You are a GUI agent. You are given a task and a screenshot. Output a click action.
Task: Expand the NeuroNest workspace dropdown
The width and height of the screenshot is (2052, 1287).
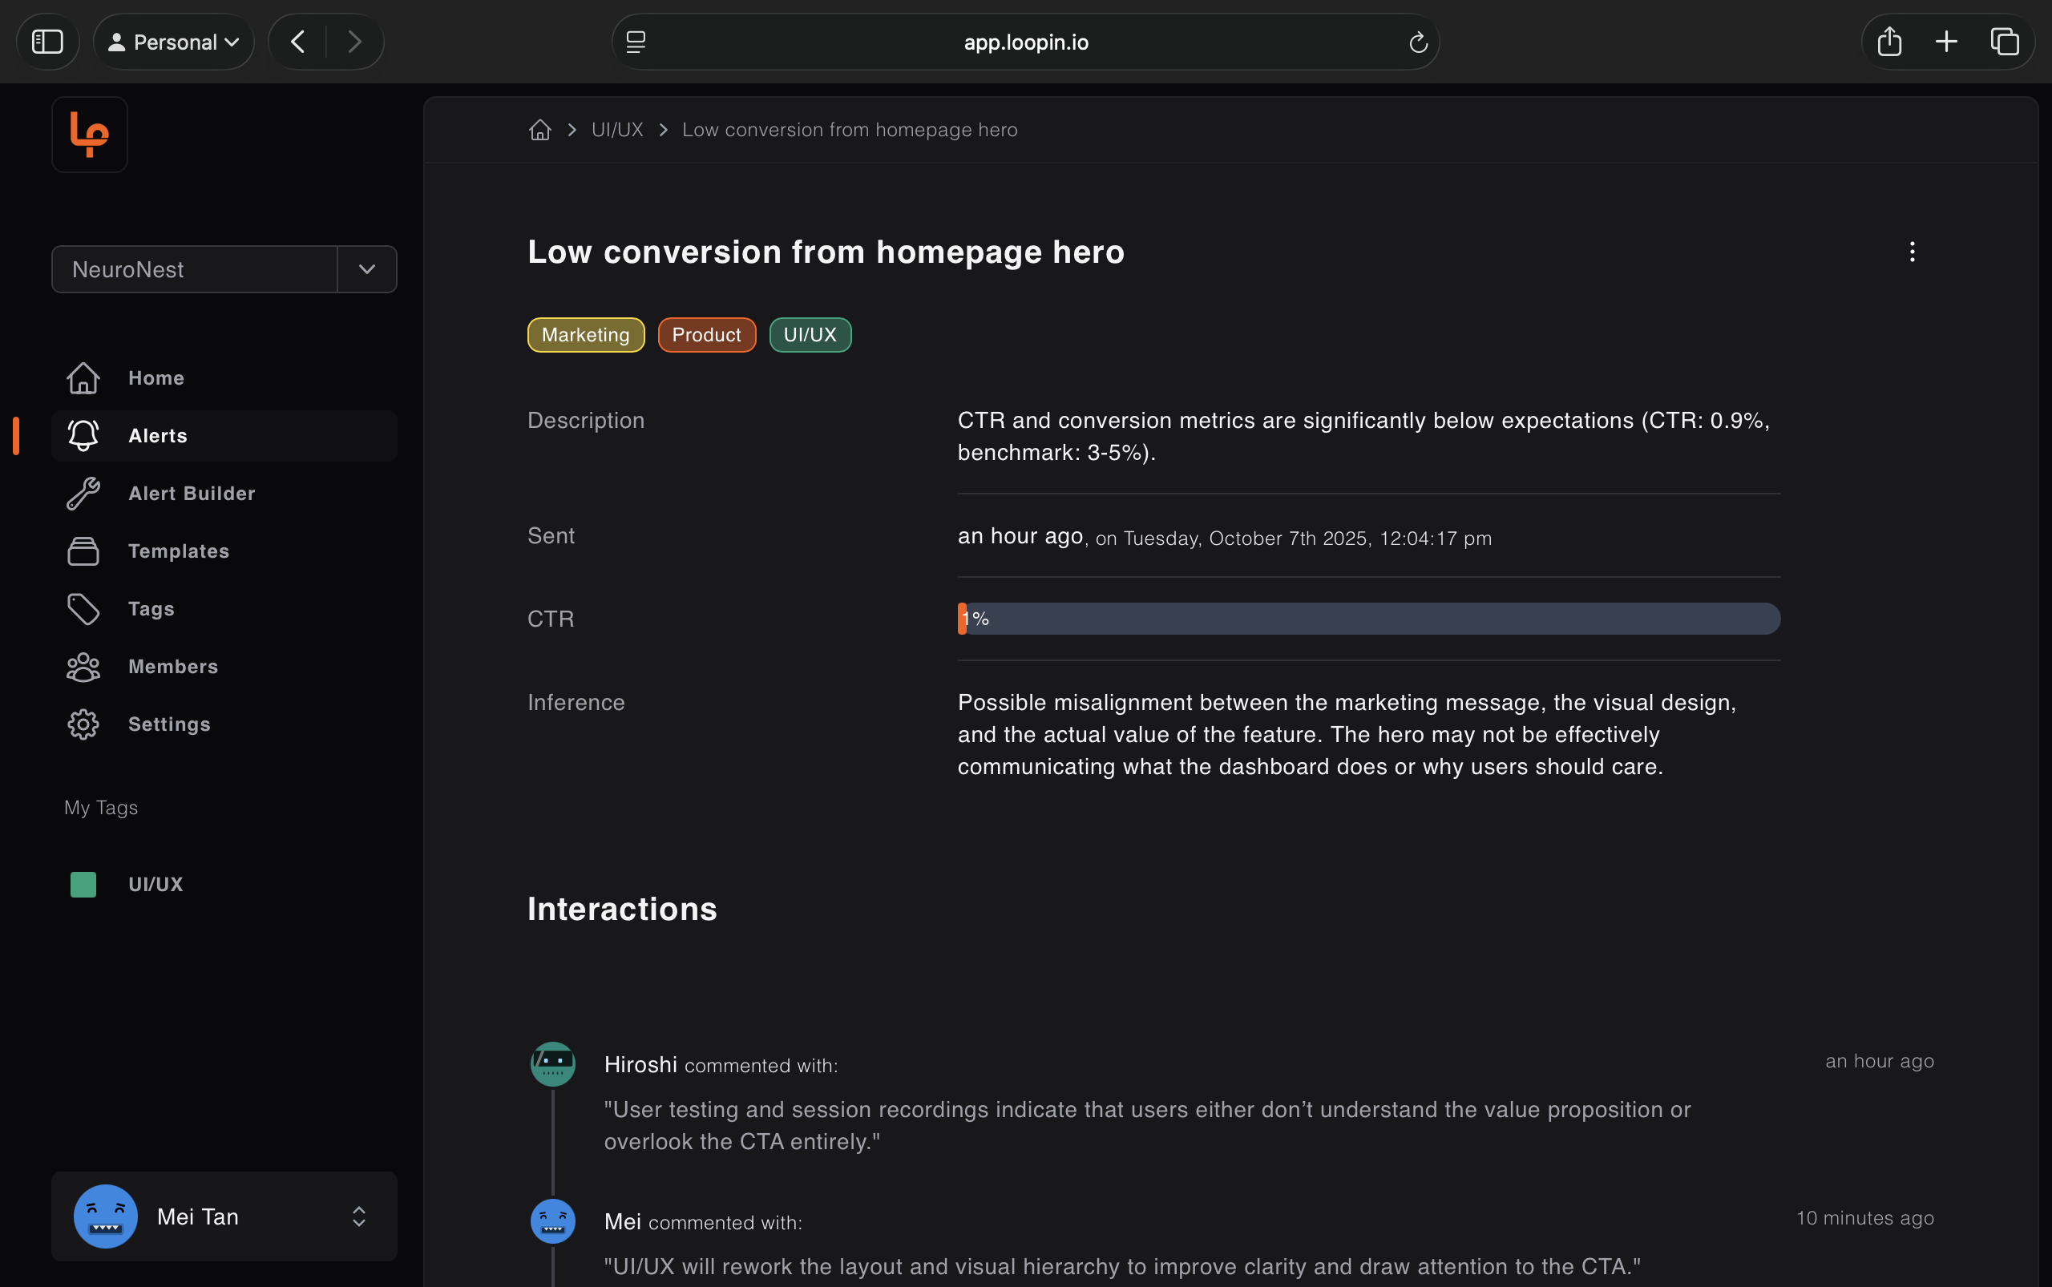(x=367, y=269)
